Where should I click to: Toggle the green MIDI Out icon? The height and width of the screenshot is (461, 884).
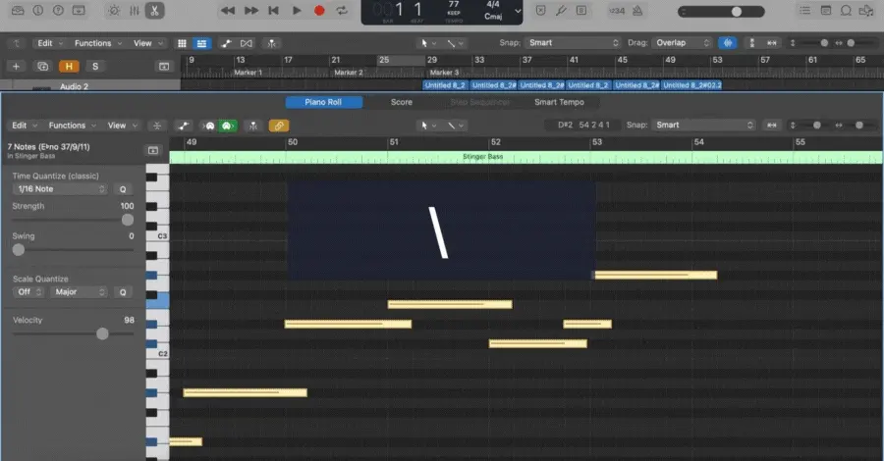(x=227, y=126)
